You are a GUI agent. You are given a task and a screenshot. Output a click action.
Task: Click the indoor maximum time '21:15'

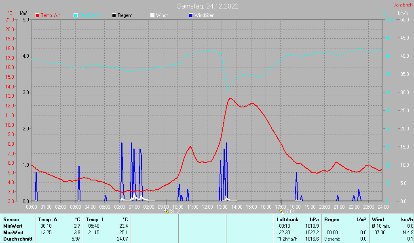tap(94, 233)
